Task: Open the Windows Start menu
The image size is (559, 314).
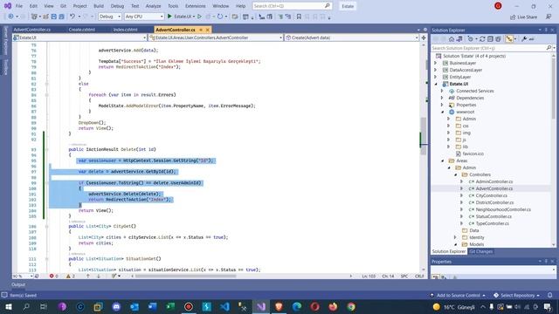Action: pyautogui.click(x=8, y=306)
